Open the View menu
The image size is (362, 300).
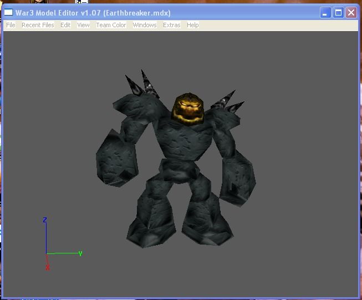tap(83, 25)
